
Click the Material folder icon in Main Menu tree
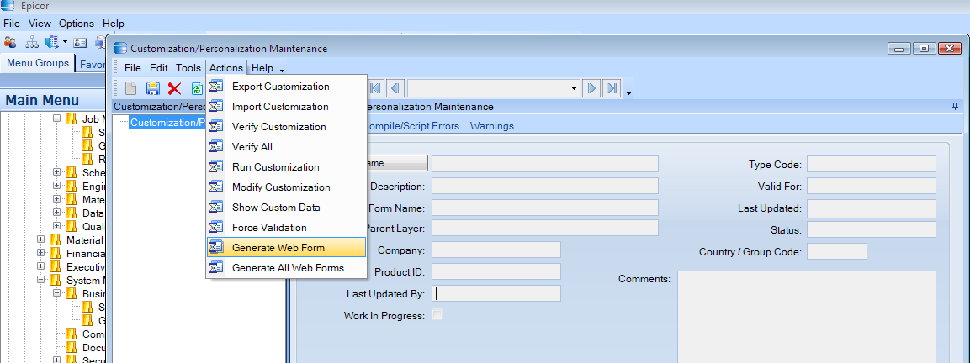[x=56, y=240]
